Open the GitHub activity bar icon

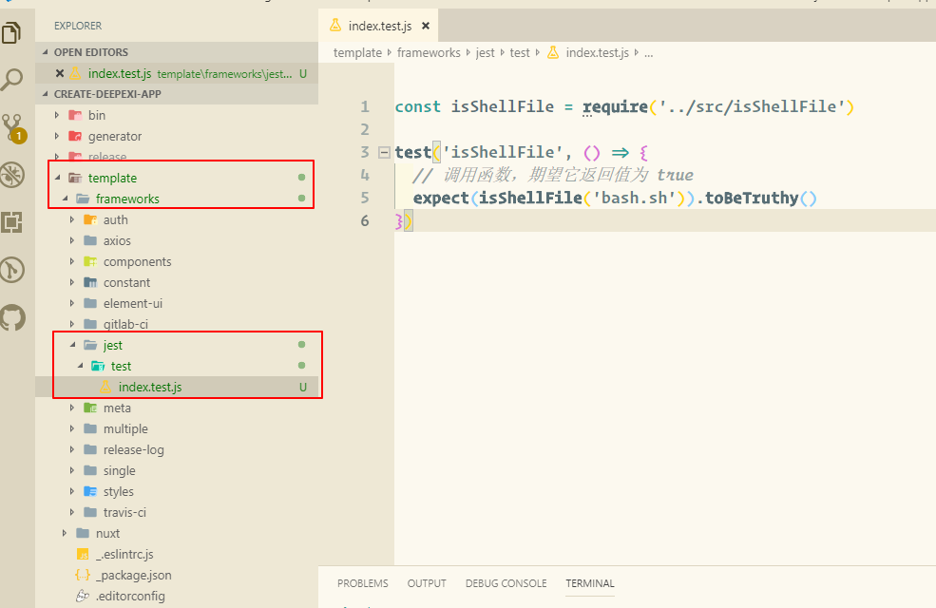(12, 317)
